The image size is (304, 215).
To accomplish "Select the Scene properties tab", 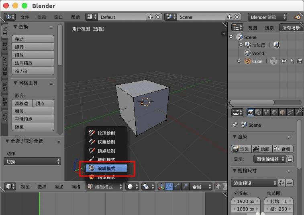I will pyautogui.click(x=266, y=112).
